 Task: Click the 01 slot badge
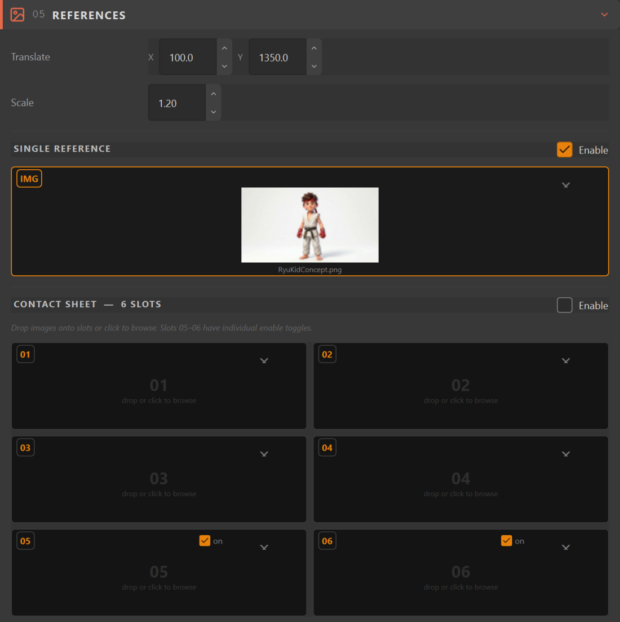click(x=25, y=354)
